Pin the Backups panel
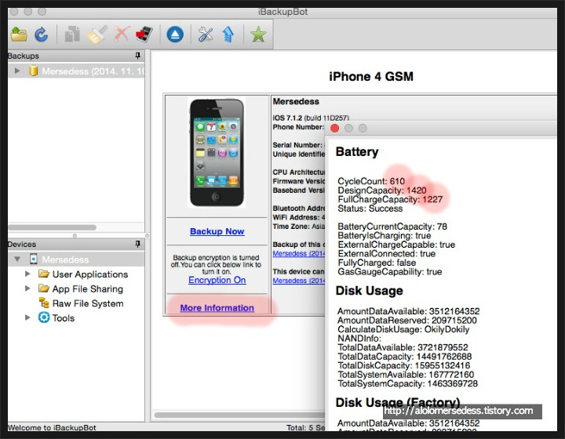Image resolution: width=565 pixels, height=439 pixels. [137, 56]
